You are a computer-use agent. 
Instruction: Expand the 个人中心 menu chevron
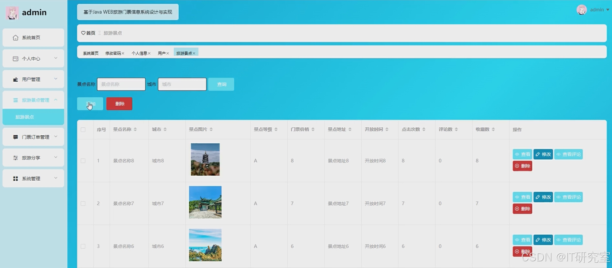56,58
